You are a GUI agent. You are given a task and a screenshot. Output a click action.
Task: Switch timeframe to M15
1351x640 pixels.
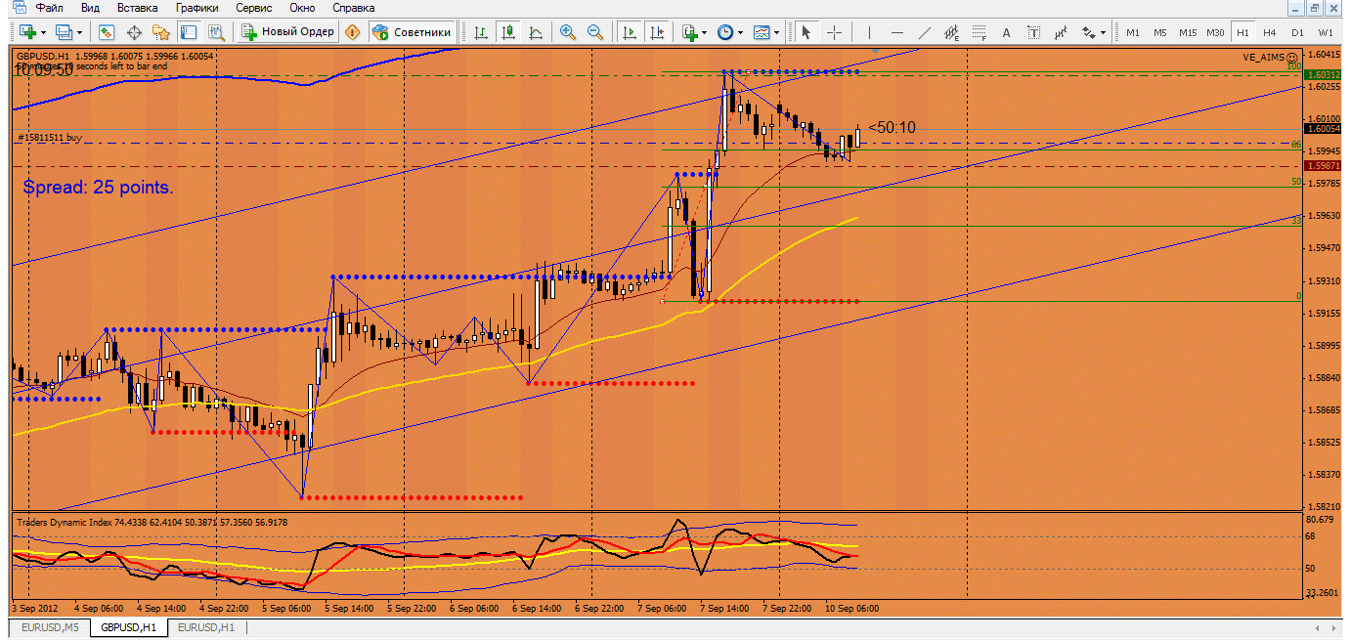[x=1188, y=32]
